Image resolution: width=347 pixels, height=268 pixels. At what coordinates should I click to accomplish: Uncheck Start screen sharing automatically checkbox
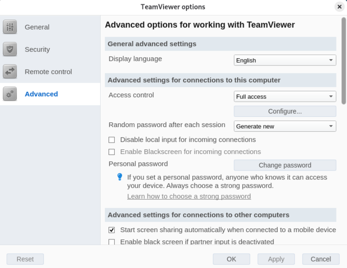coord(112,230)
